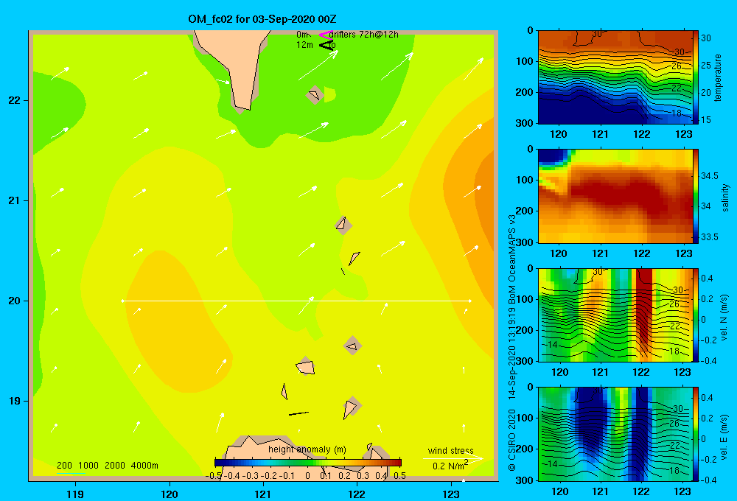Click the '© CSIRO 2020' vertical credit text
The image size is (737, 501).
[x=512, y=441]
